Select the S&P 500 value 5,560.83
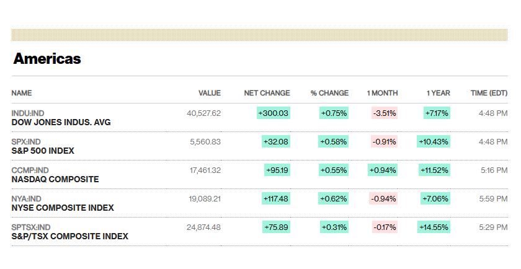 point(205,142)
